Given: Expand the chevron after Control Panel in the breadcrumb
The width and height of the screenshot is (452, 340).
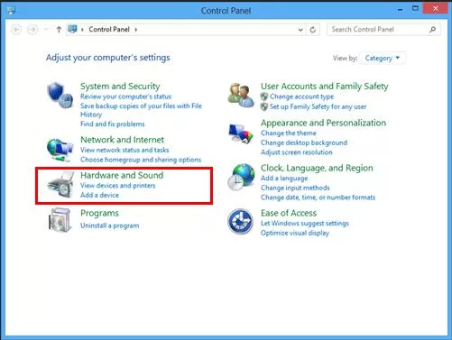Looking at the screenshot, I should [x=136, y=30].
